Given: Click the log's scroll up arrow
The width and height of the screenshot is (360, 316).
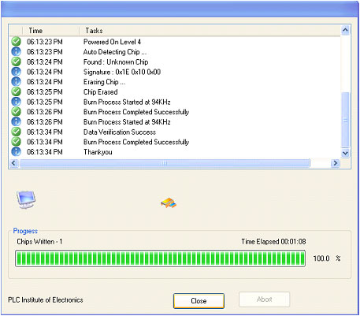Looking at the screenshot, I should 345,30.
